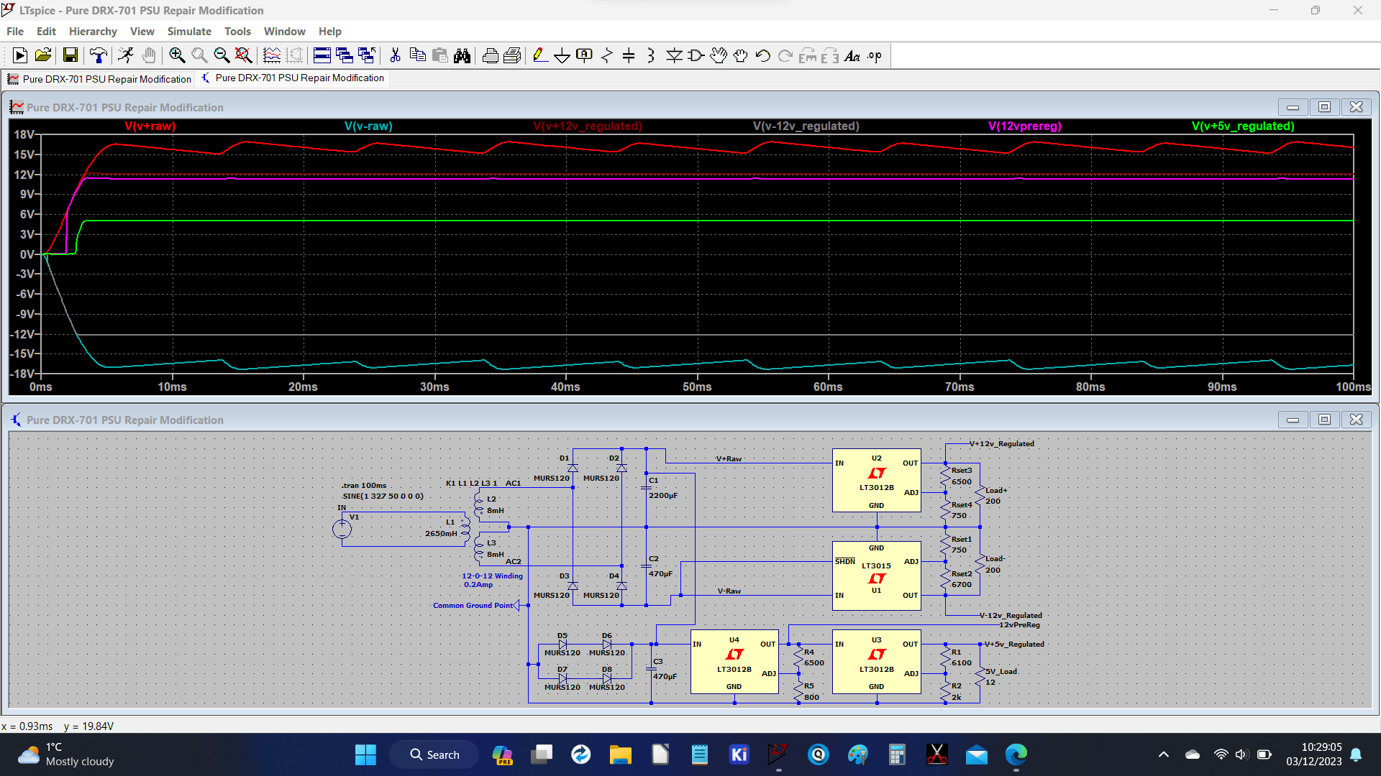Save the schematic with floppy disk icon
This screenshot has width=1381, height=776.
(x=70, y=55)
